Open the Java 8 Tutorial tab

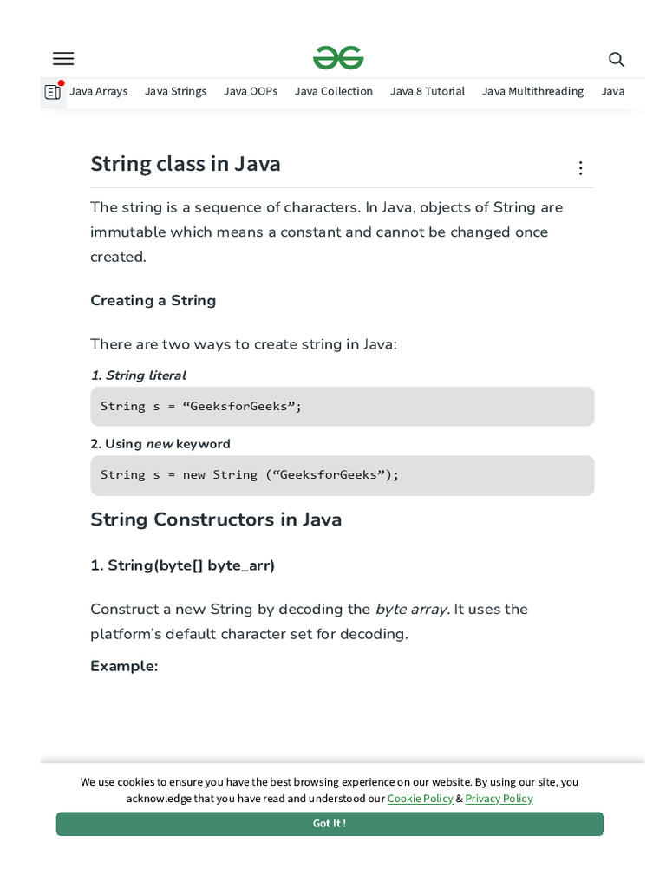(x=428, y=91)
